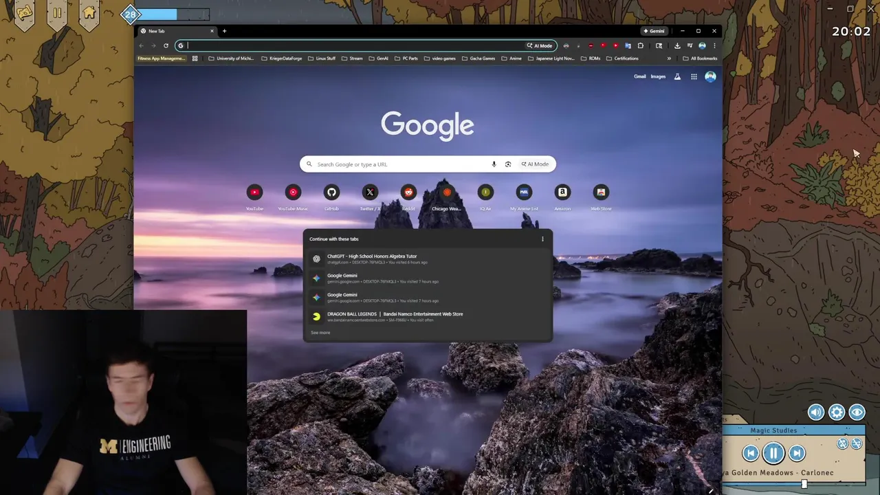
Task: Expand the video games bookmark folder
Action: [x=439, y=58]
